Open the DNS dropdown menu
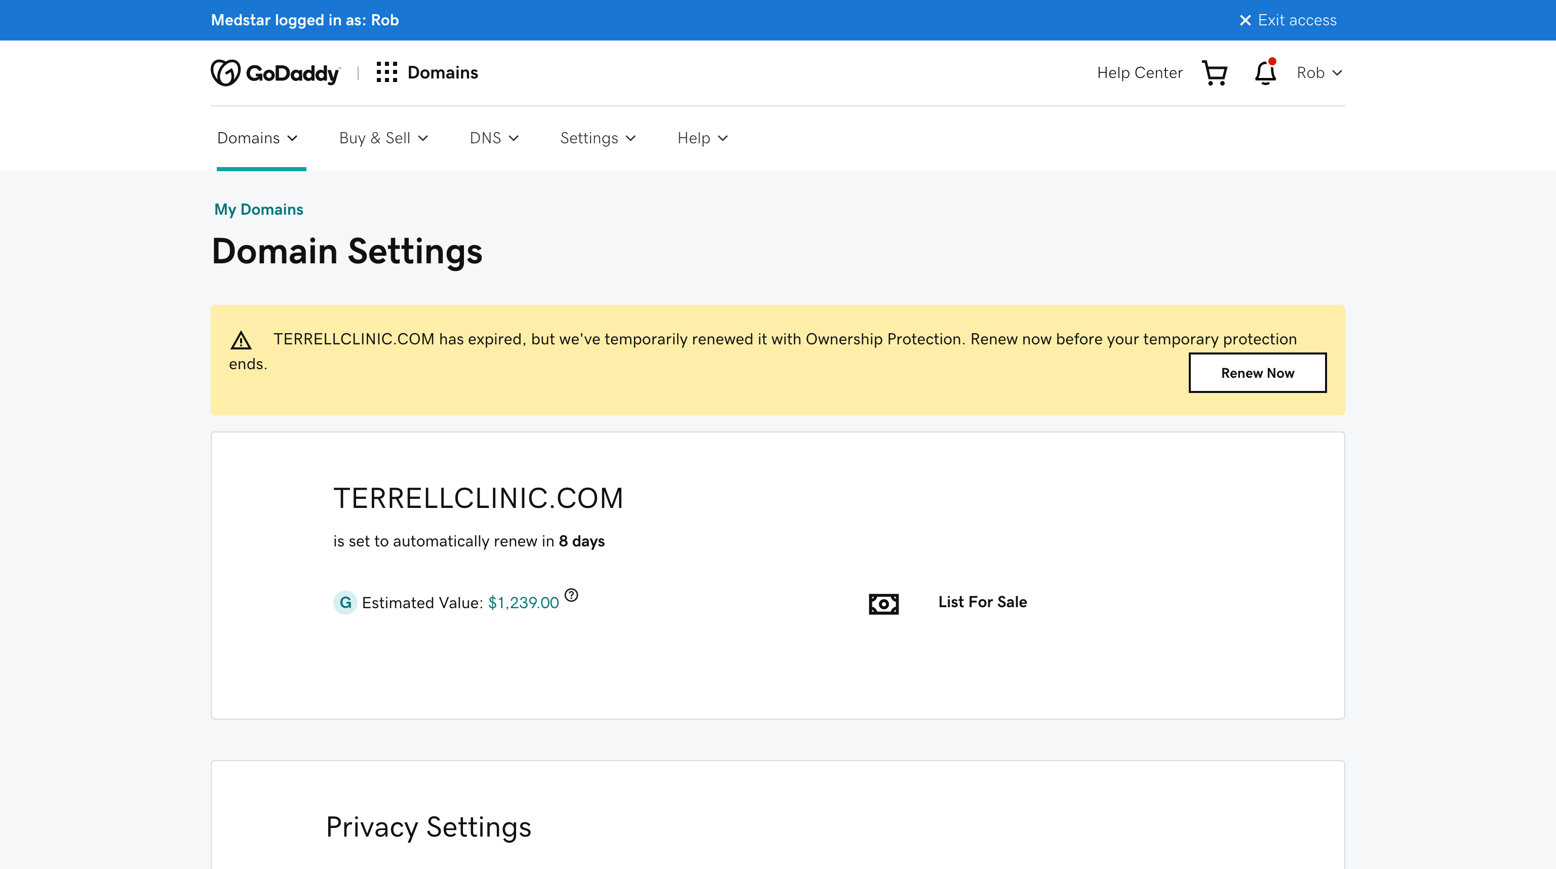 494,138
